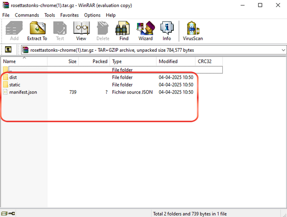Click the disk icon in status bar

point(4,213)
